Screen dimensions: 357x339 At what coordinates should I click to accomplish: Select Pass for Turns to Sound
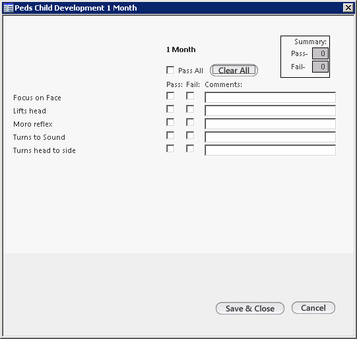[x=170, y=135]
